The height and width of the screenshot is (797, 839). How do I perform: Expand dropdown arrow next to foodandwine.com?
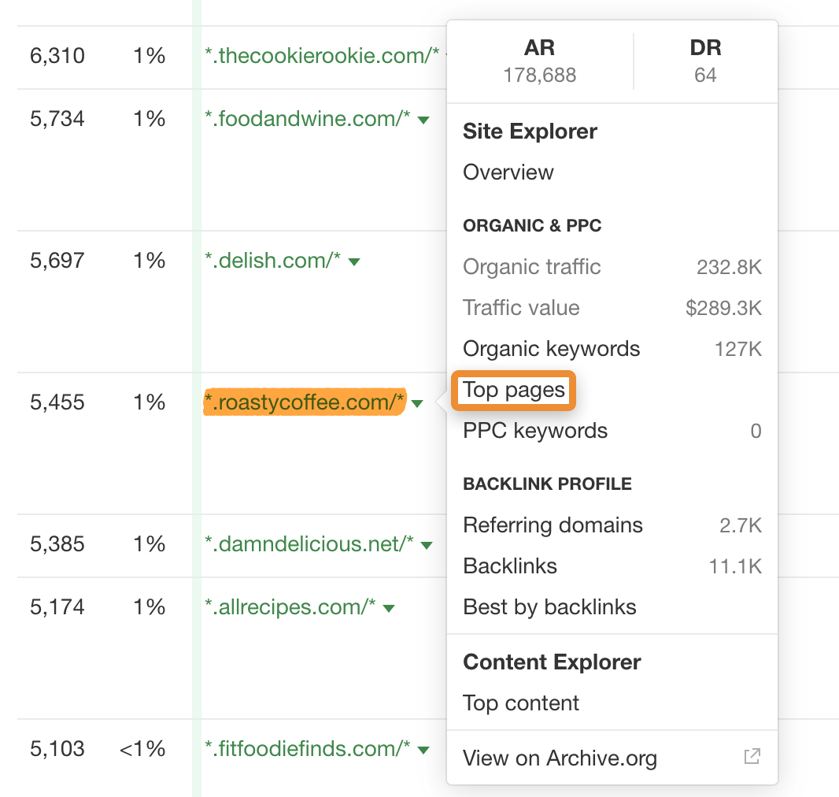[423, 120]
